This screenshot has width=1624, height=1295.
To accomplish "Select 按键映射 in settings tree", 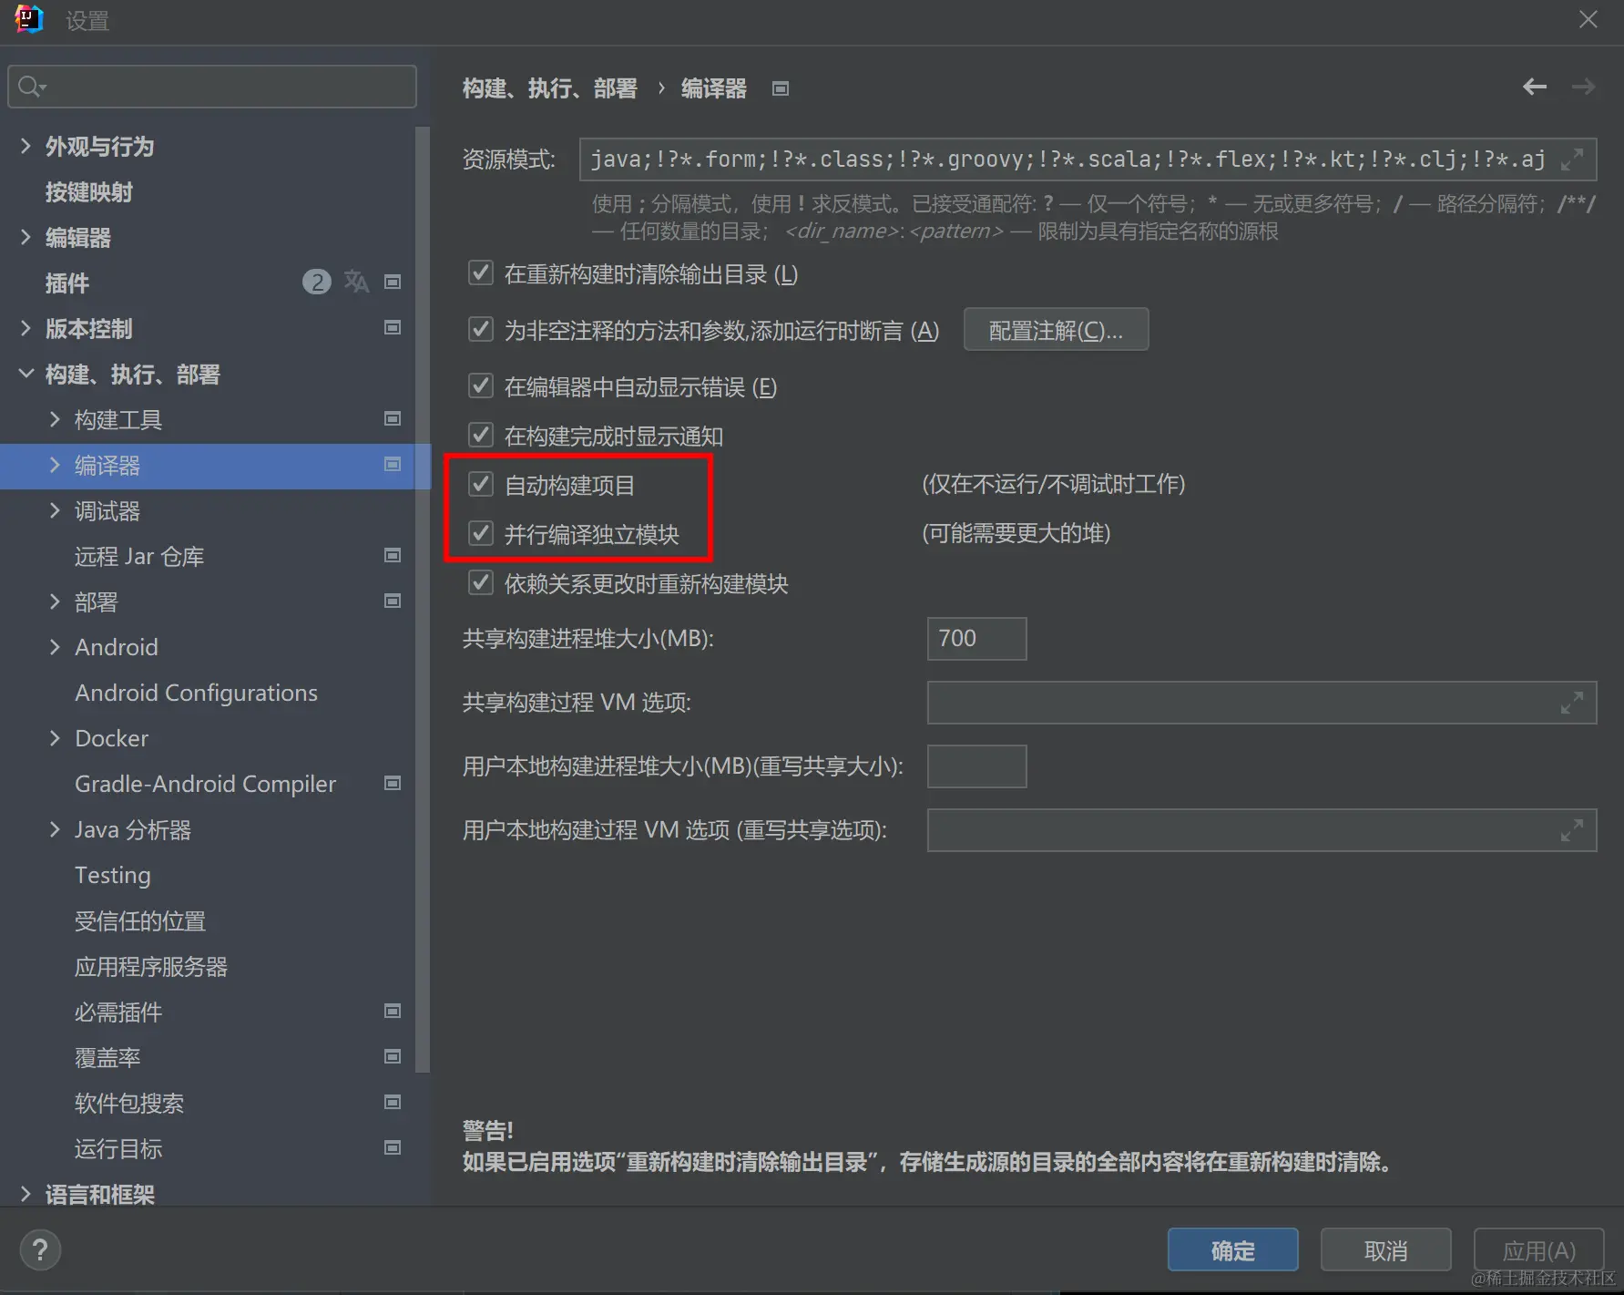I will 89,192.
